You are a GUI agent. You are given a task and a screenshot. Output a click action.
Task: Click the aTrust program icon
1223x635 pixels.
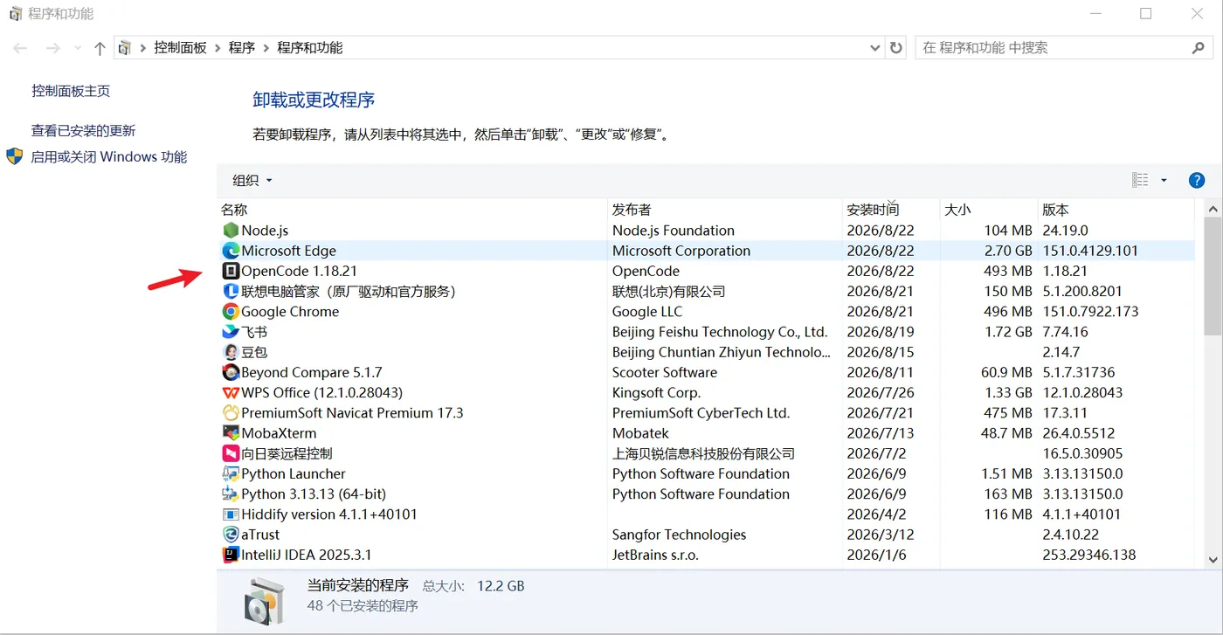click(231, 535)
